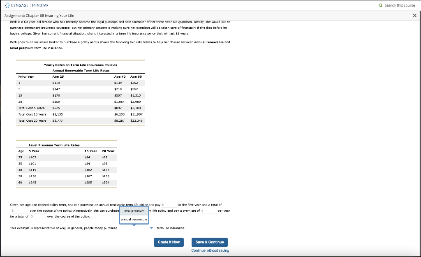Click the Cengage logo icon
Screen dimensions: 421x257
point(7,5)
